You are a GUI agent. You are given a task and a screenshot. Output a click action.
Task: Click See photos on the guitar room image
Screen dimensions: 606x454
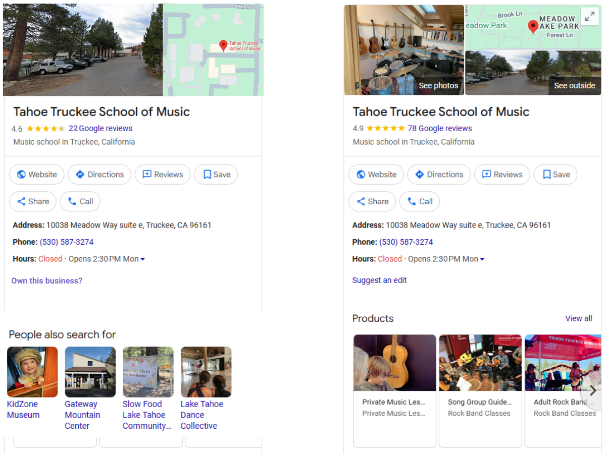coord(438,86)
